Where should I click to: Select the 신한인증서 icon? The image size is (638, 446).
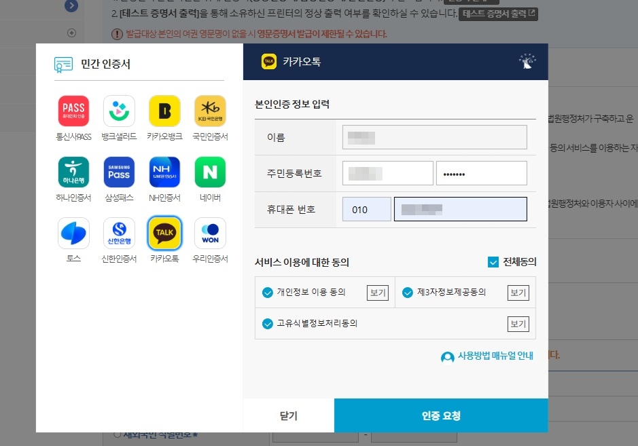pos(119,233)
